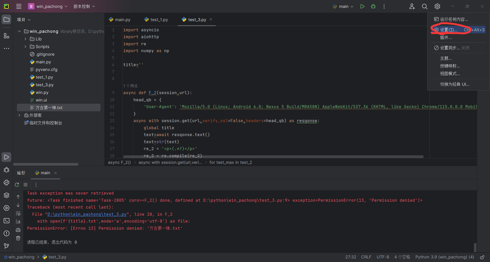Open the Problems tool window icon
490x262 pixels.
coord(6,234)
